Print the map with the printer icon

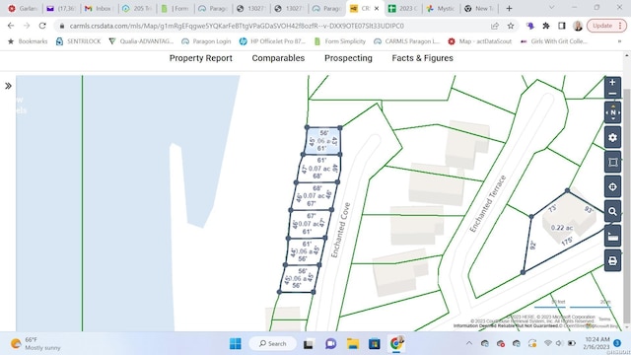pyautogui.click(x=612, y=260)
